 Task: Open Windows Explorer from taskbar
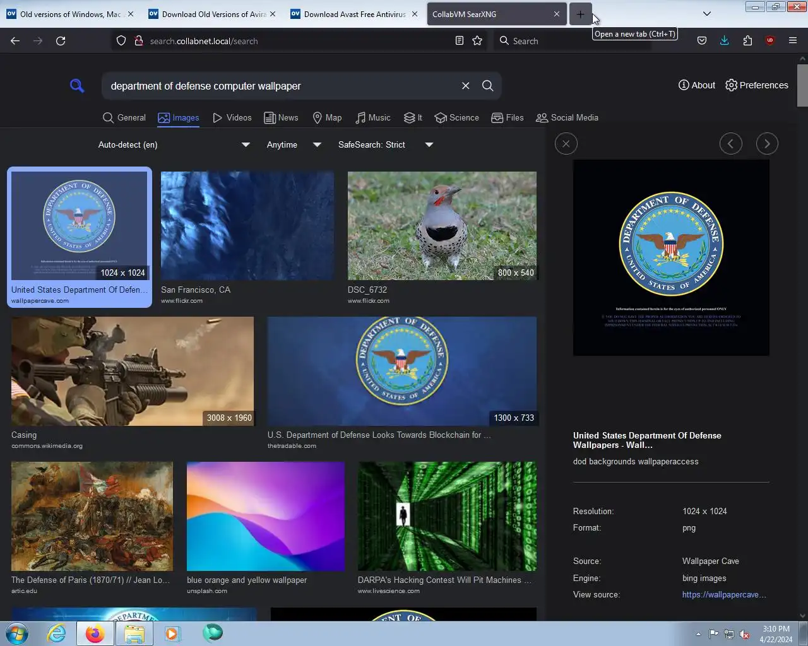tap(134, 633)
